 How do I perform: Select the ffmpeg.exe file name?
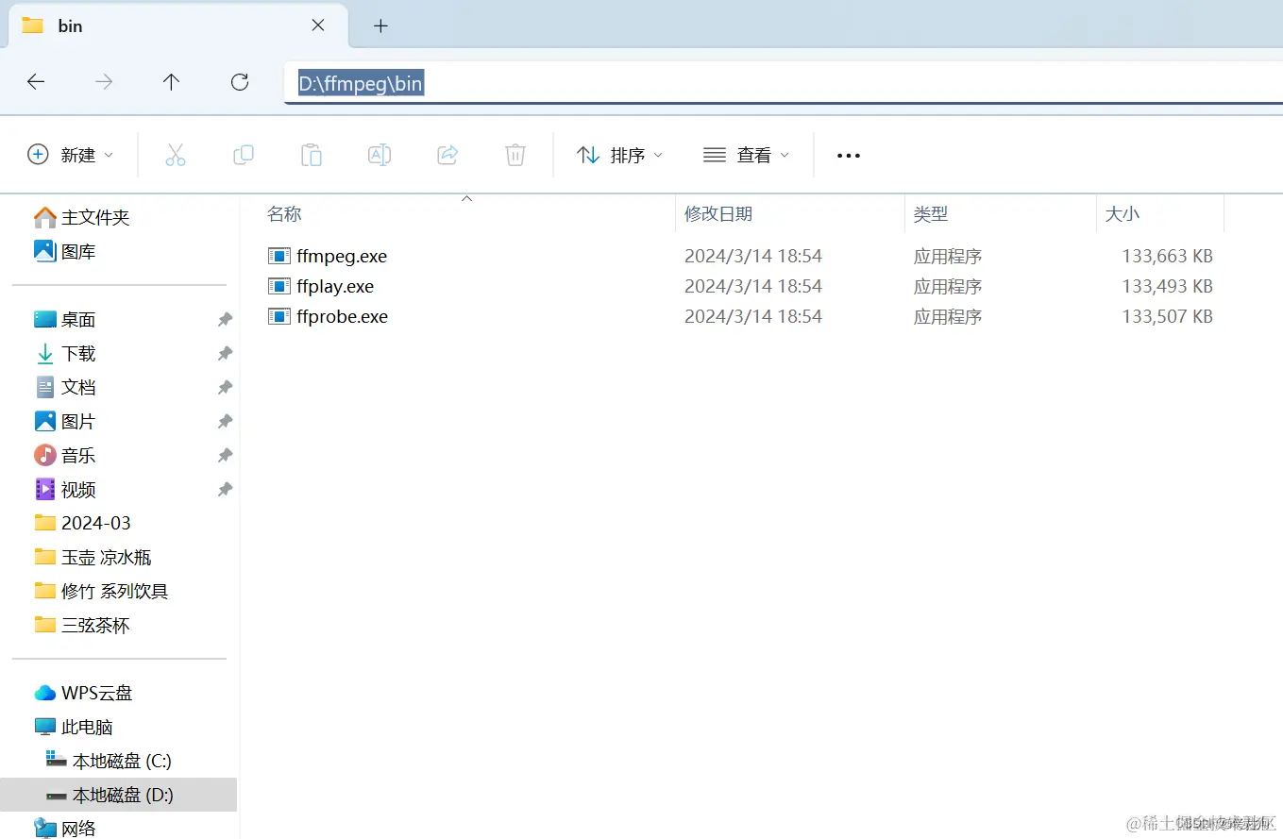pos(342,256)
